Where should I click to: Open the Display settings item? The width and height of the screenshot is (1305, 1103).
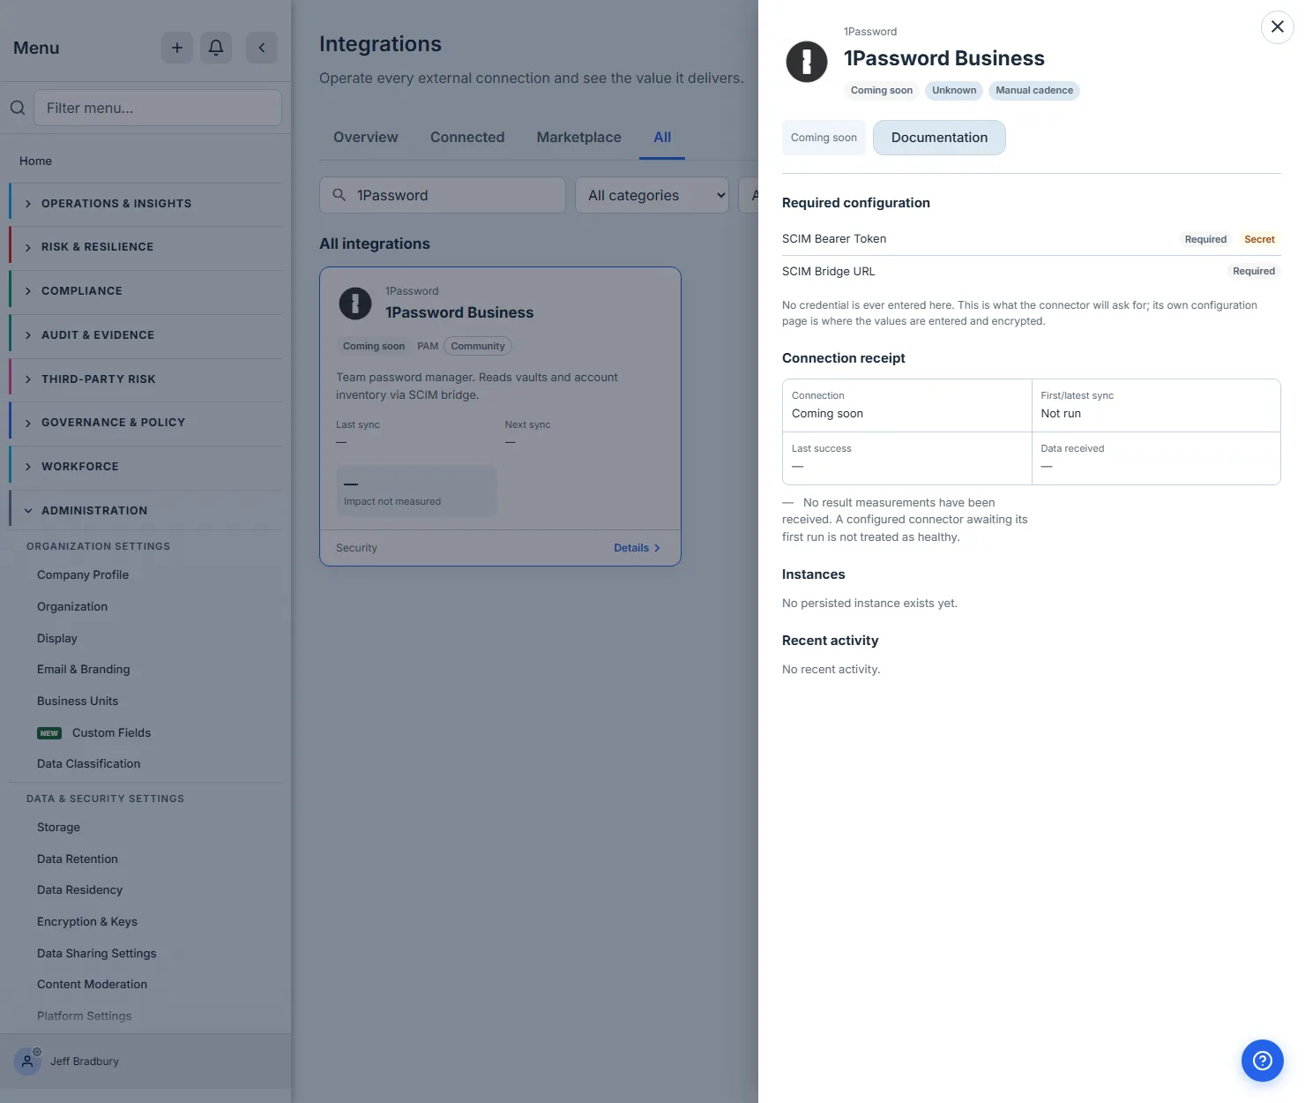click(57, 639)
